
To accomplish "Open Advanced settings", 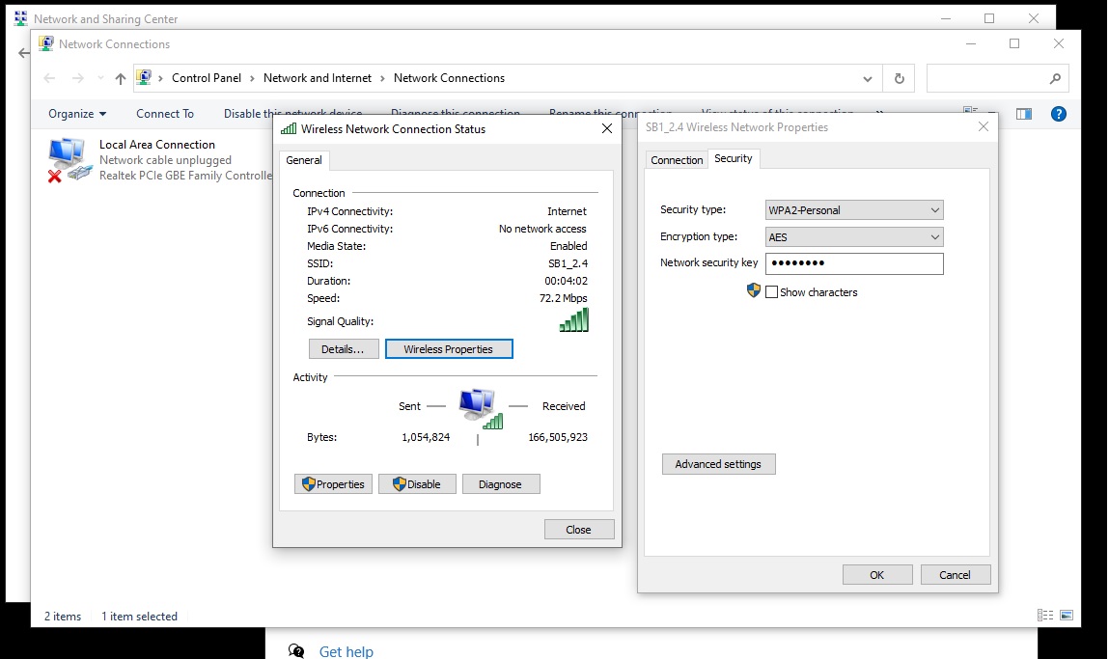I will pos(719,464).
